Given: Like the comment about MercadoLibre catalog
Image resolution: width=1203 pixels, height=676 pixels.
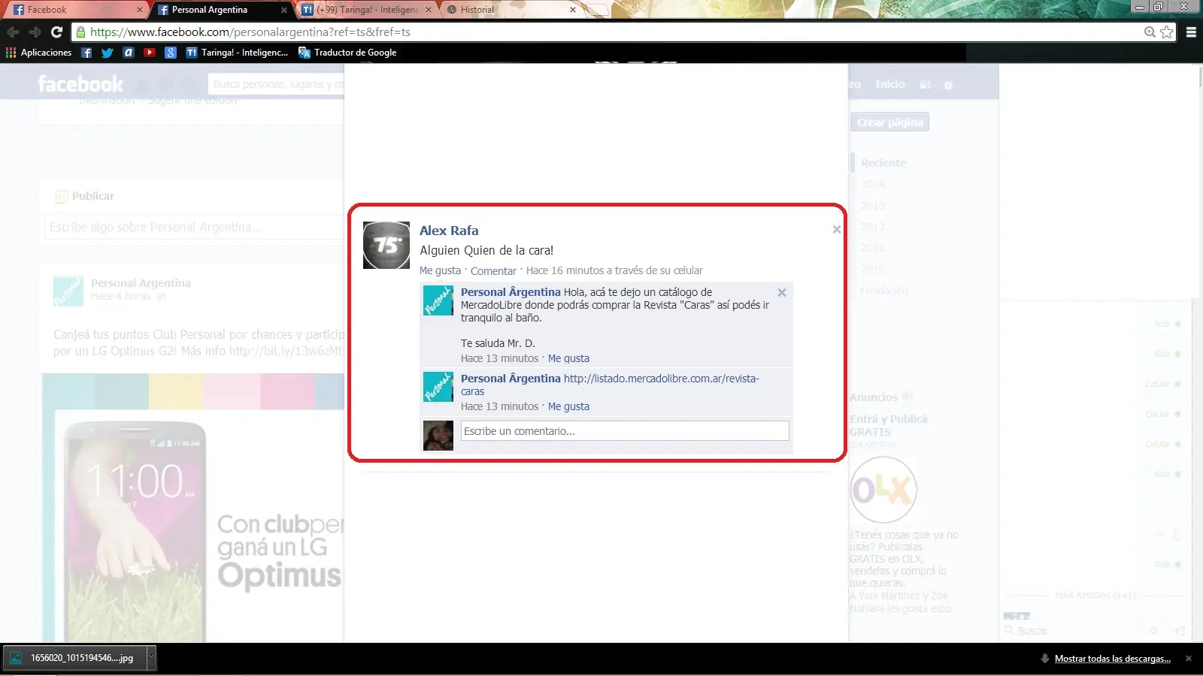Looking at the screenshot, I should point(568,358).
